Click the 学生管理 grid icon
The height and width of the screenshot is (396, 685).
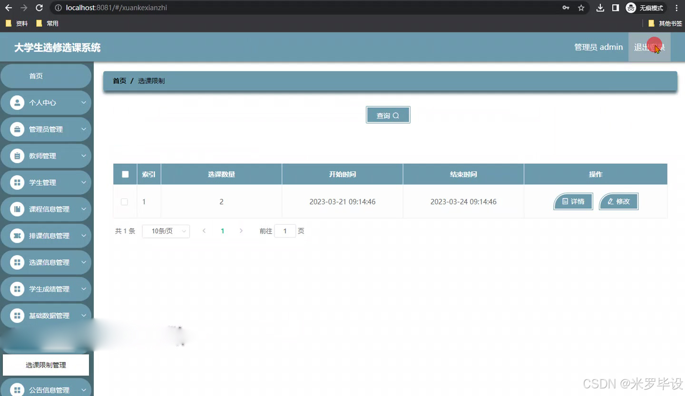coord(17,182)
